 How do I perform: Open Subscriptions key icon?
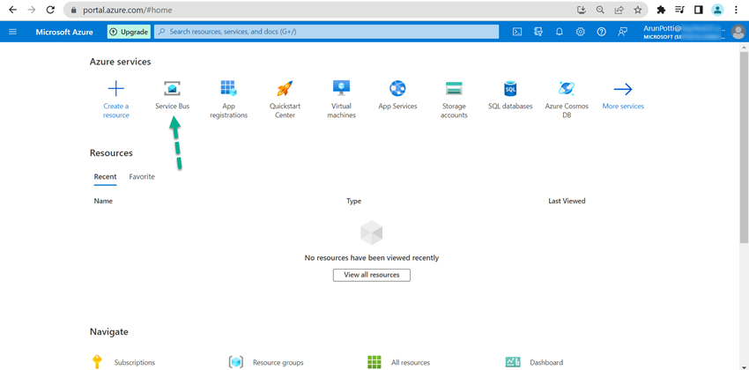(97, 362)
